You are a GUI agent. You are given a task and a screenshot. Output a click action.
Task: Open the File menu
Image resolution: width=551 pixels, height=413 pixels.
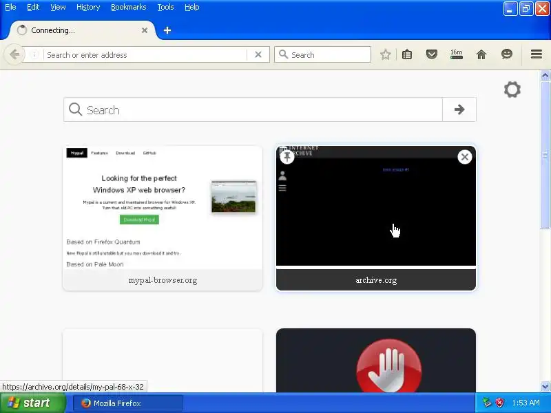(x=10, y=7)
